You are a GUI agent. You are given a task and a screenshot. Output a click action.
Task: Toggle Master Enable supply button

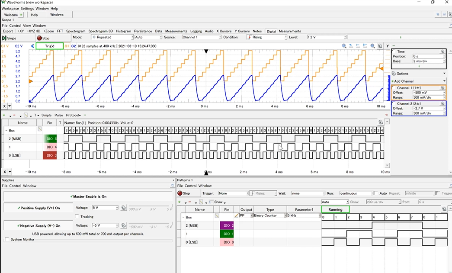[88, 196]
